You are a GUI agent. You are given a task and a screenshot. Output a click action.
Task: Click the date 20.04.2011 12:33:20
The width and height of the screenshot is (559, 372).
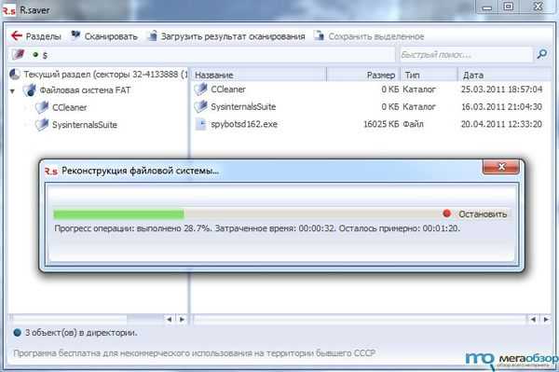[501, 124]
